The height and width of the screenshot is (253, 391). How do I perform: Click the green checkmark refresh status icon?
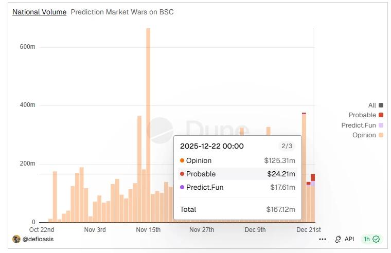tap(376, 239)
